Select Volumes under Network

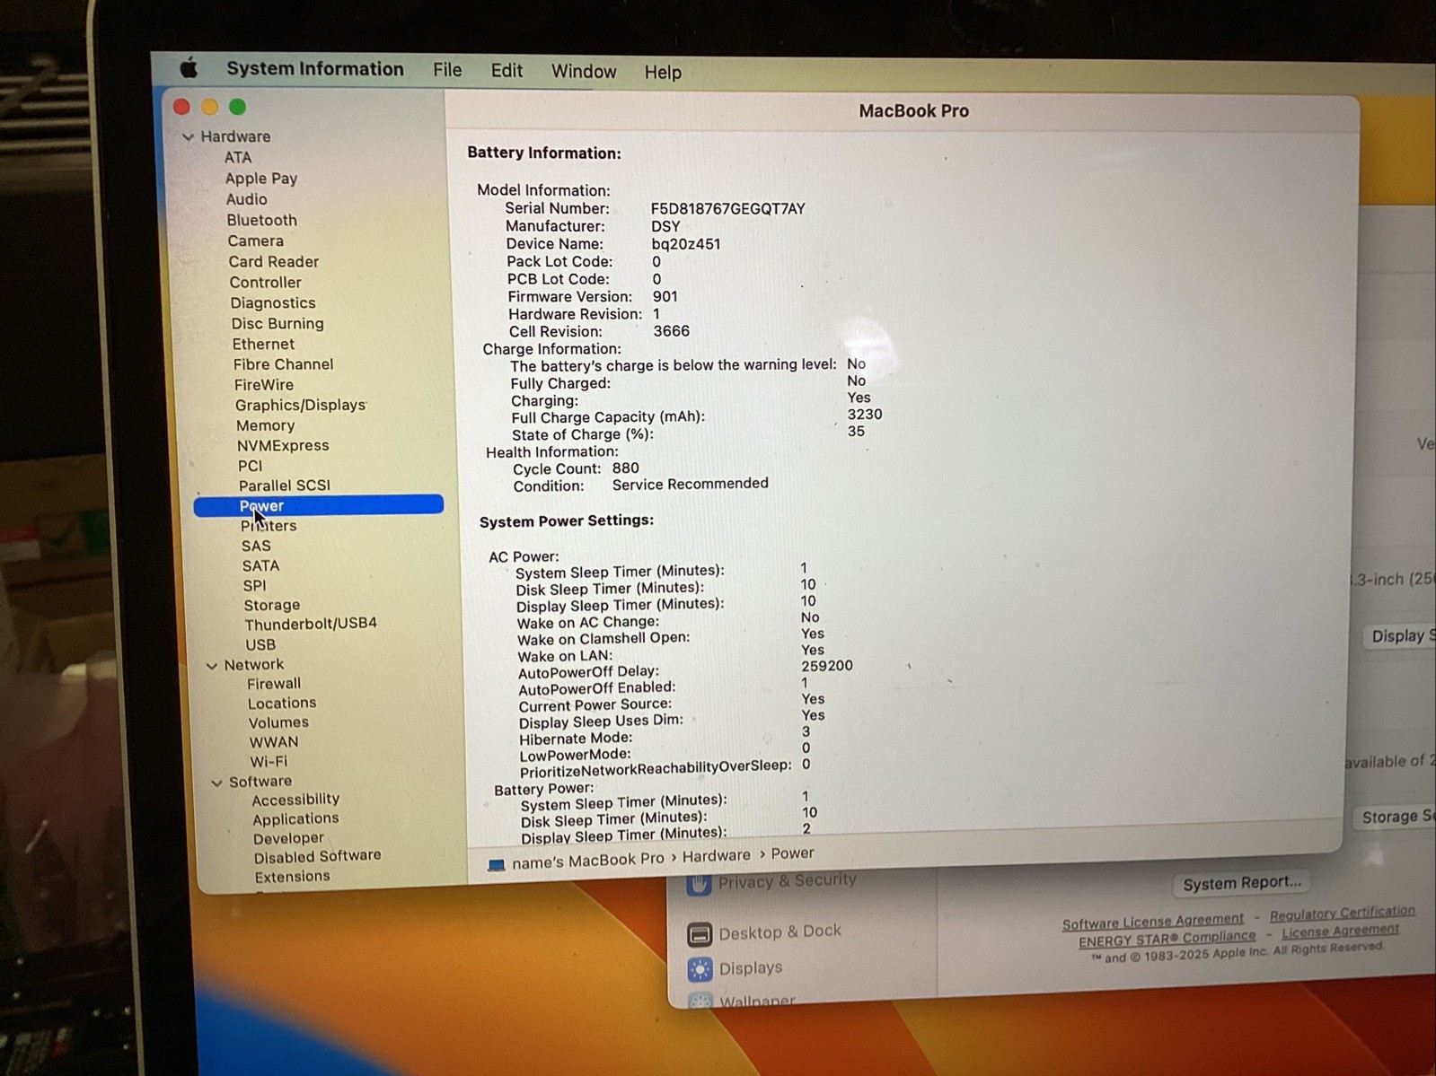point(278,722)
